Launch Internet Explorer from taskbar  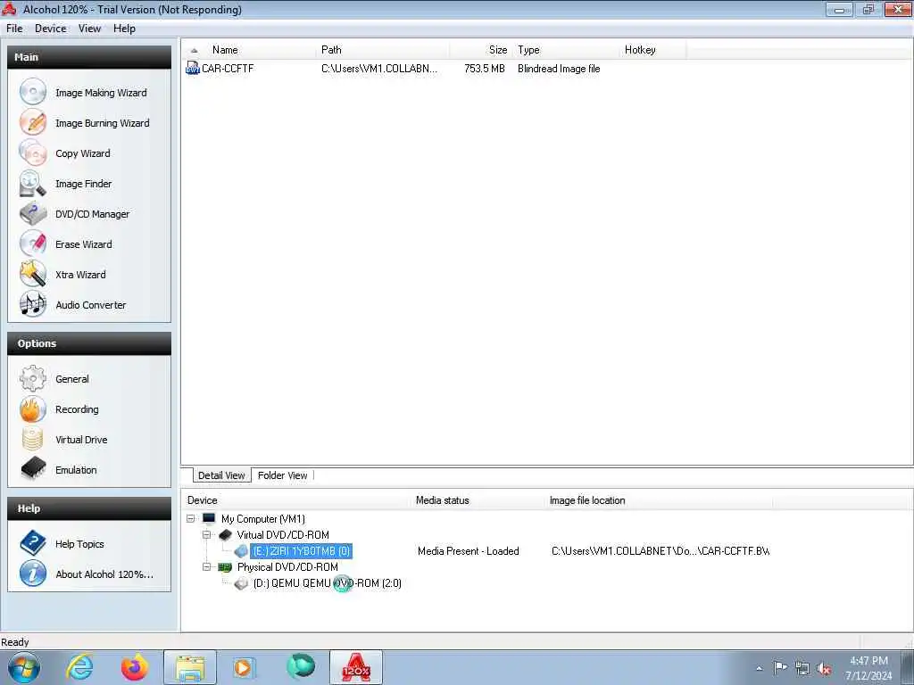tap(79, 667)
